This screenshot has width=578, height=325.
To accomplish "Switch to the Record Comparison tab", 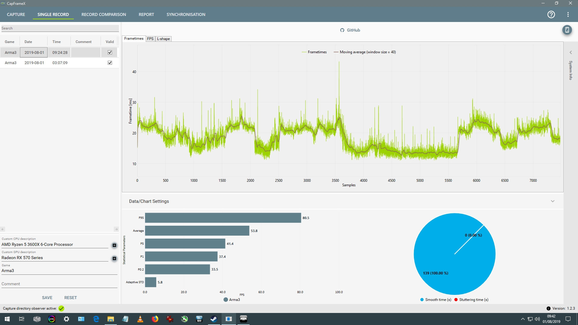I will tap(104, 14).
